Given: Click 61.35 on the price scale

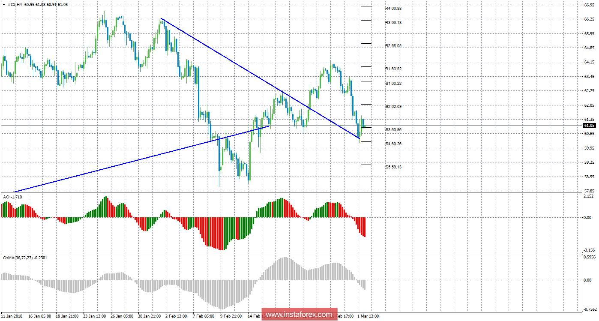Looking at the screenshot, I should 590,119.
